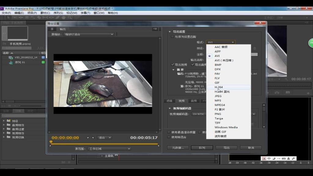Click the export dialog panel menu icon

(x=155, y=29)
